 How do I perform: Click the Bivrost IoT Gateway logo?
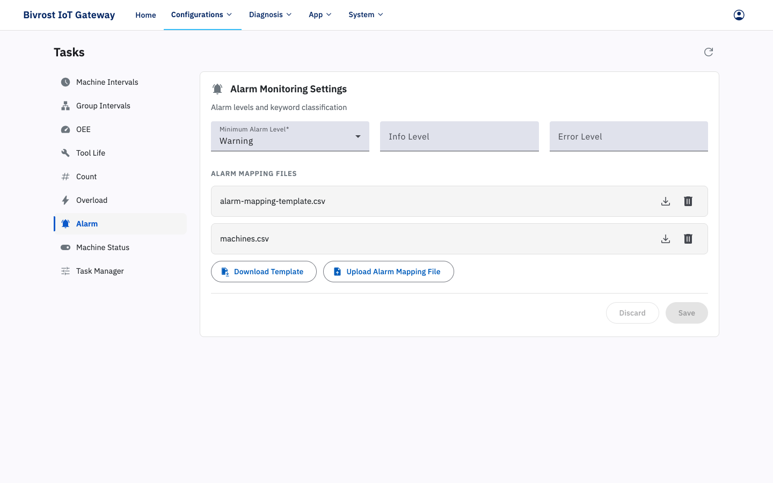pyautogui.click(x=69, y=15)
